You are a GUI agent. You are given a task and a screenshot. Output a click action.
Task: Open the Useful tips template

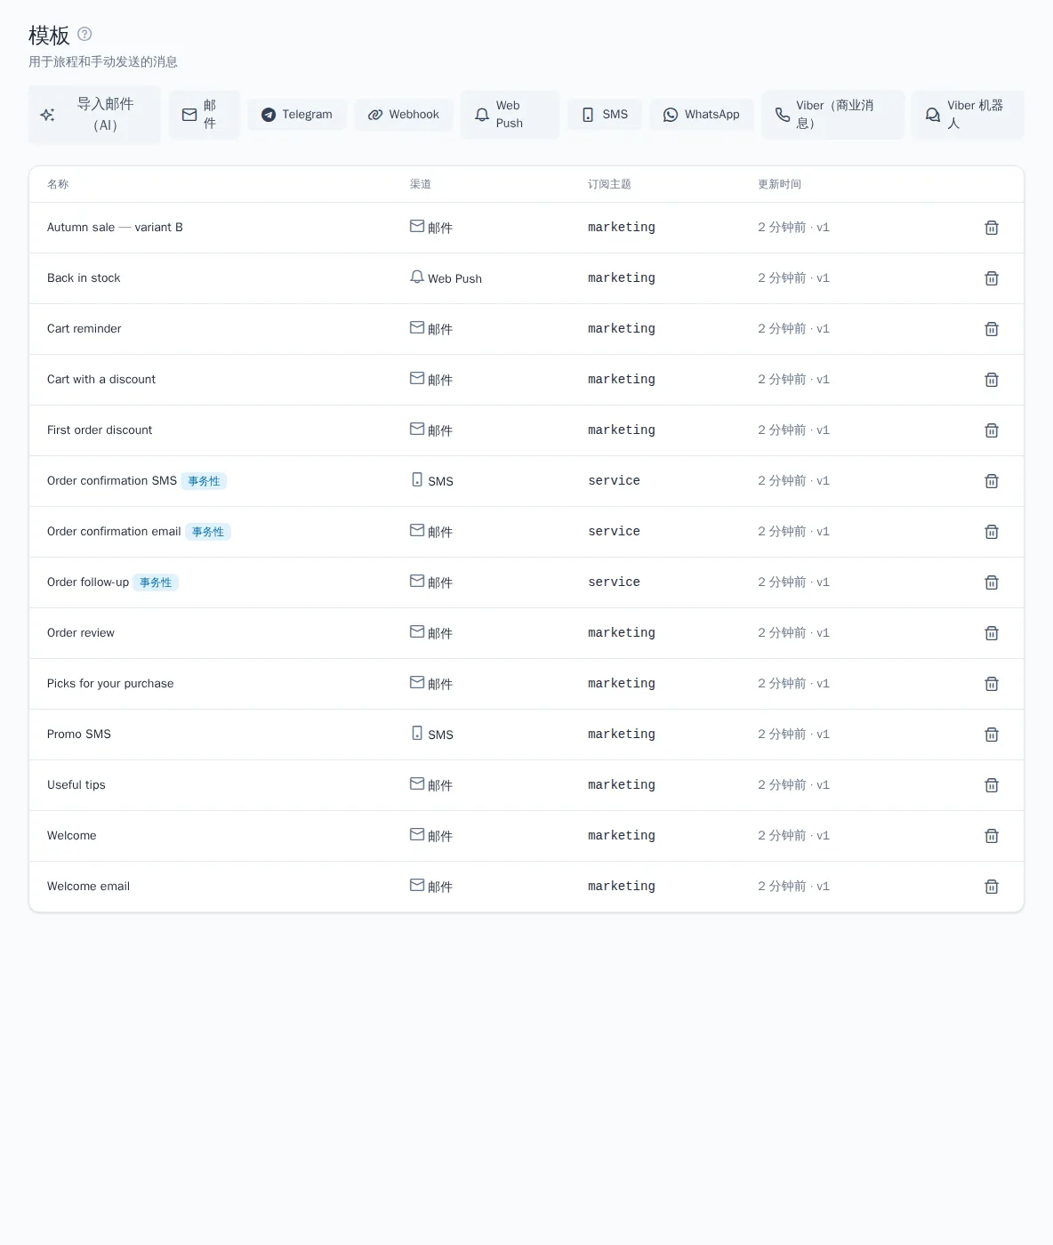(x=76, y=785)
